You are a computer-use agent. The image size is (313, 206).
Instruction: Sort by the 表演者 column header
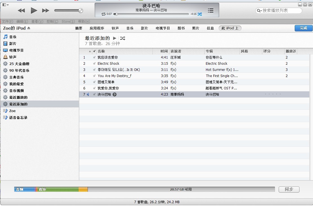click(x=187, y=51)
